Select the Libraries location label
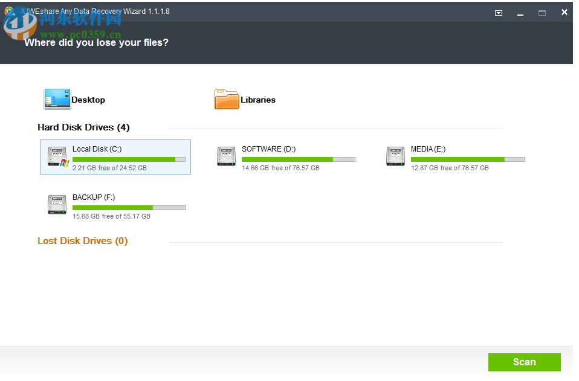 point(259,100)
